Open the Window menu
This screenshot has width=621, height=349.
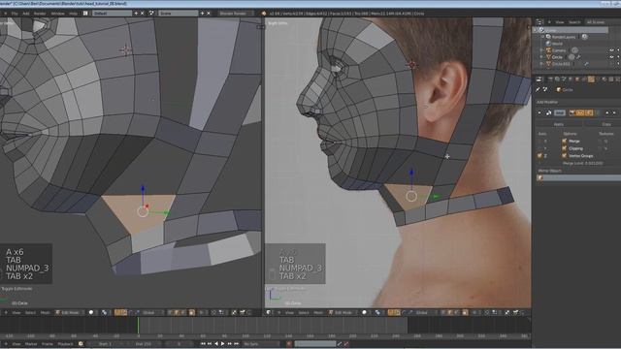tap(57, 14)
